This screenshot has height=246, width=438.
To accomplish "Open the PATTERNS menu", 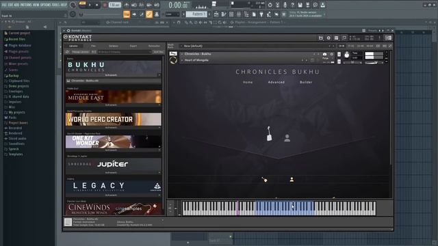I will pyautogui.click(x=26, y=5).
